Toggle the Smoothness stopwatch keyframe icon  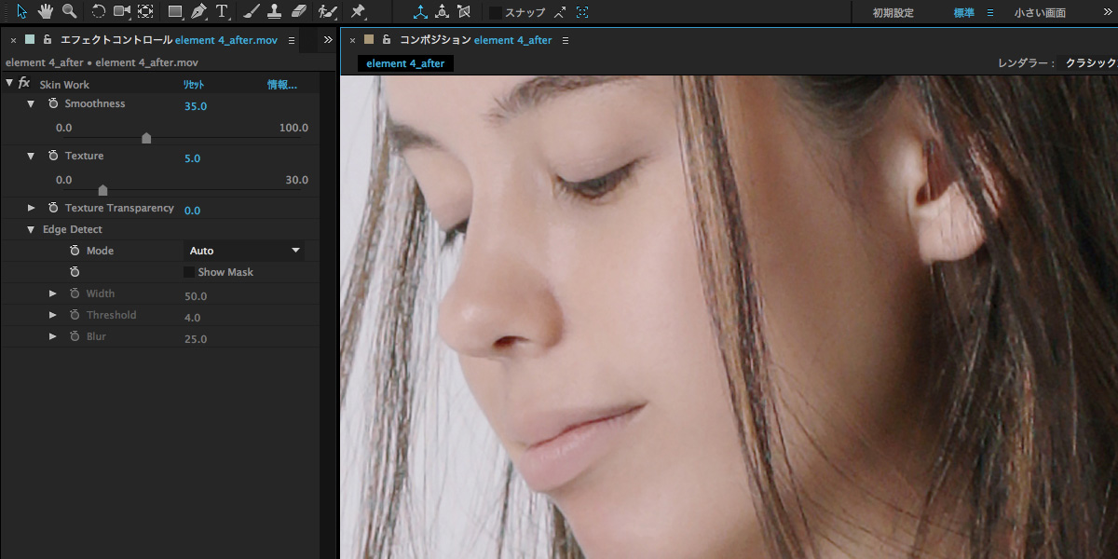53,103
